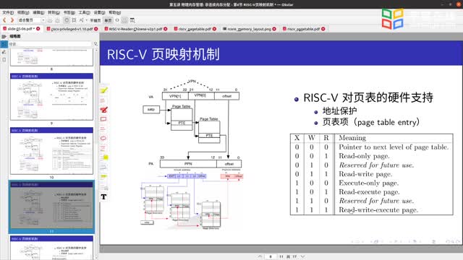Toggle the continuous view toolbar icon
The image size is (463, 260).
[125, 20]
